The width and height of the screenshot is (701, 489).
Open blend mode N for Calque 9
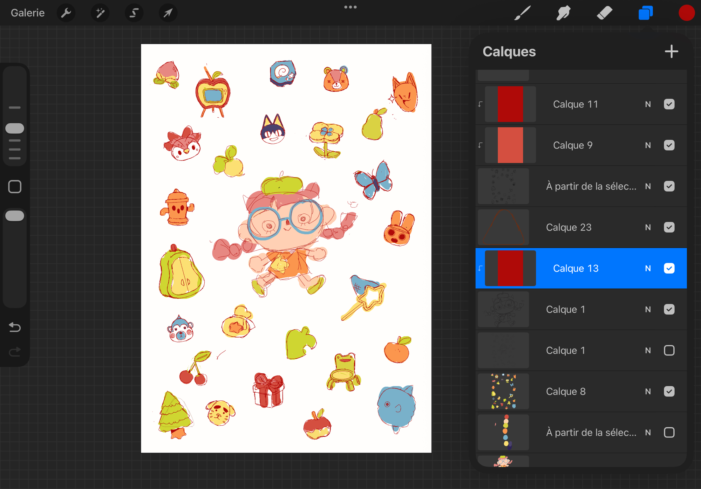pos(648,145)
